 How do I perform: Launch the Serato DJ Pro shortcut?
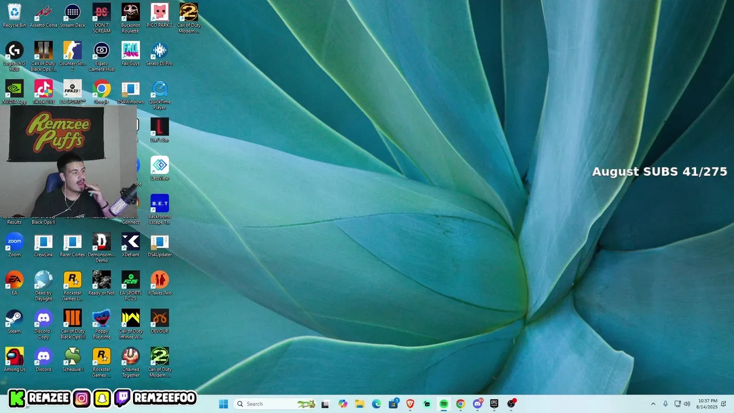[159, 54]
